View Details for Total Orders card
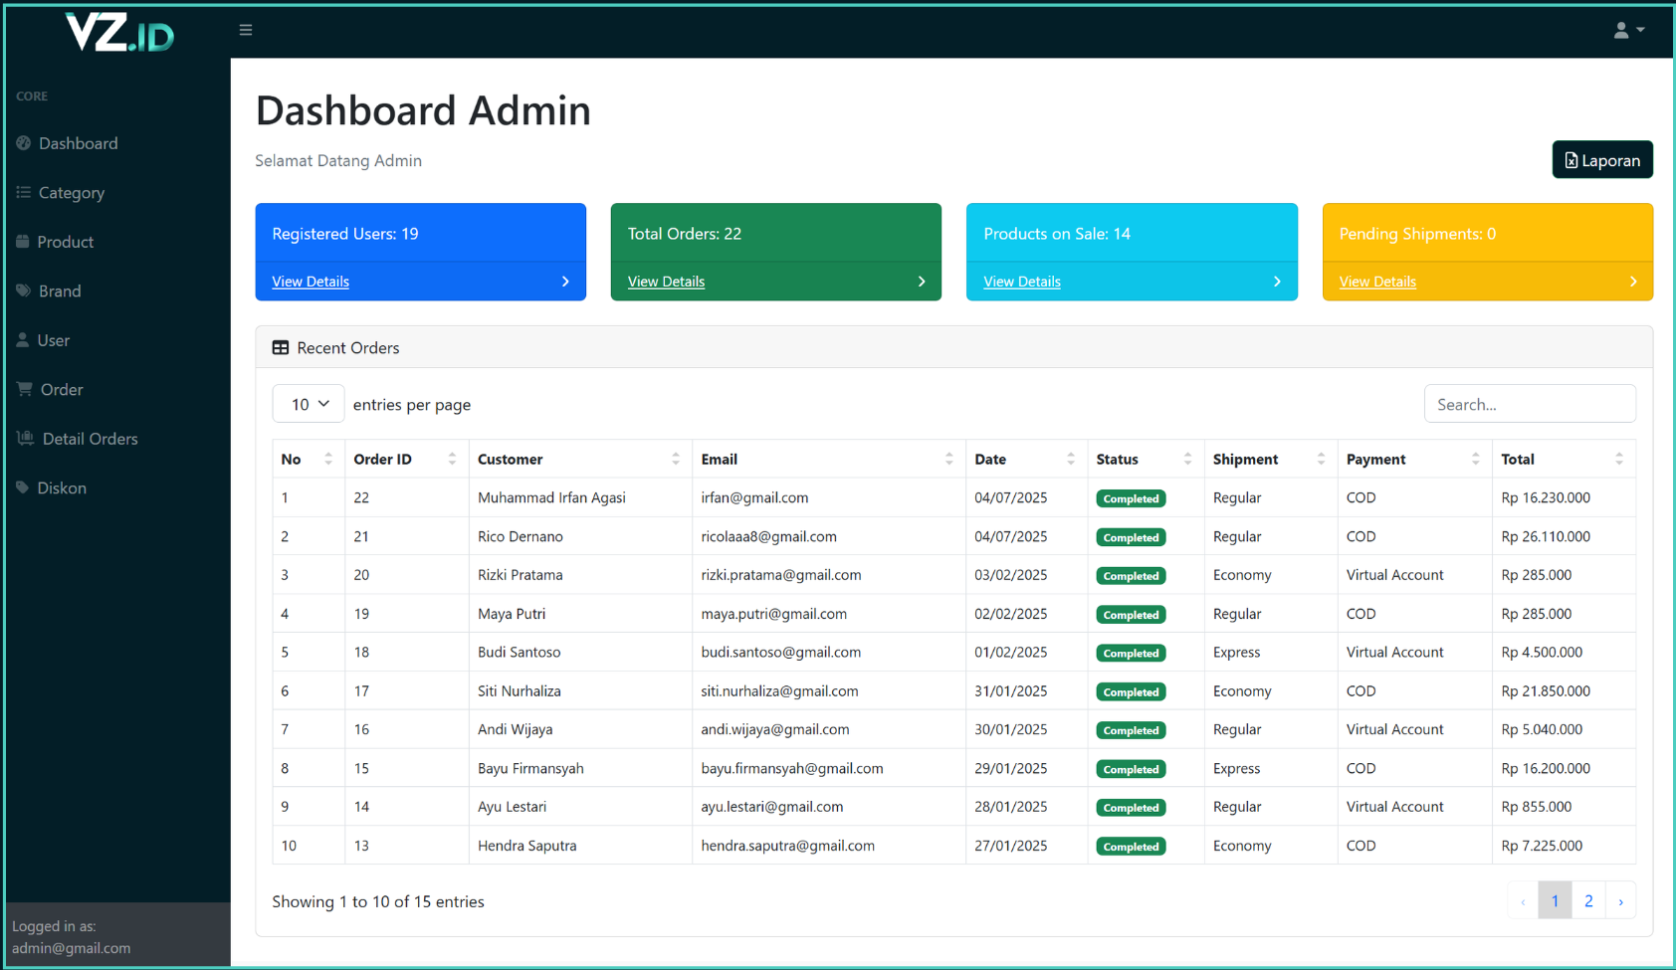Image resolution: width=1676 pixels, height=970 pixels. (666, 282)
